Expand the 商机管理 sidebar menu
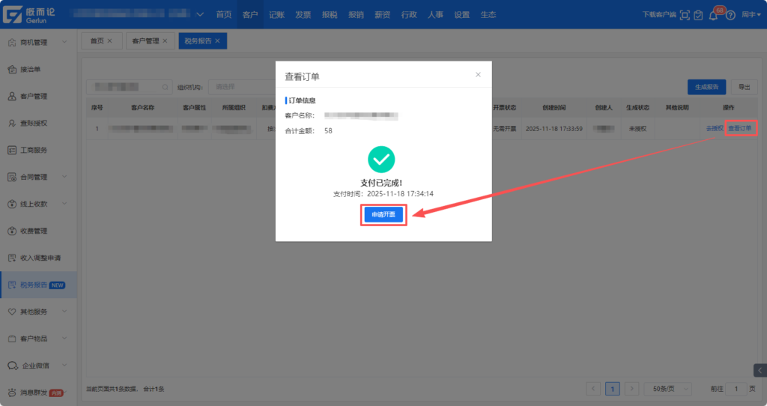This screenshot has height=406, width=767. [65, 43]
